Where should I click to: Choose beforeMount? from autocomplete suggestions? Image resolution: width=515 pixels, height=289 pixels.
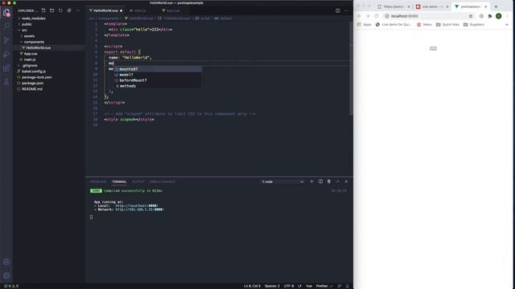coord(158,80)
